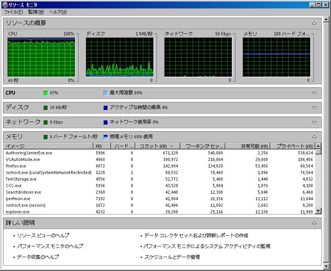The image size is (331, 271).
Task: Open the 監視(M) menu
Action: point(36,12)
